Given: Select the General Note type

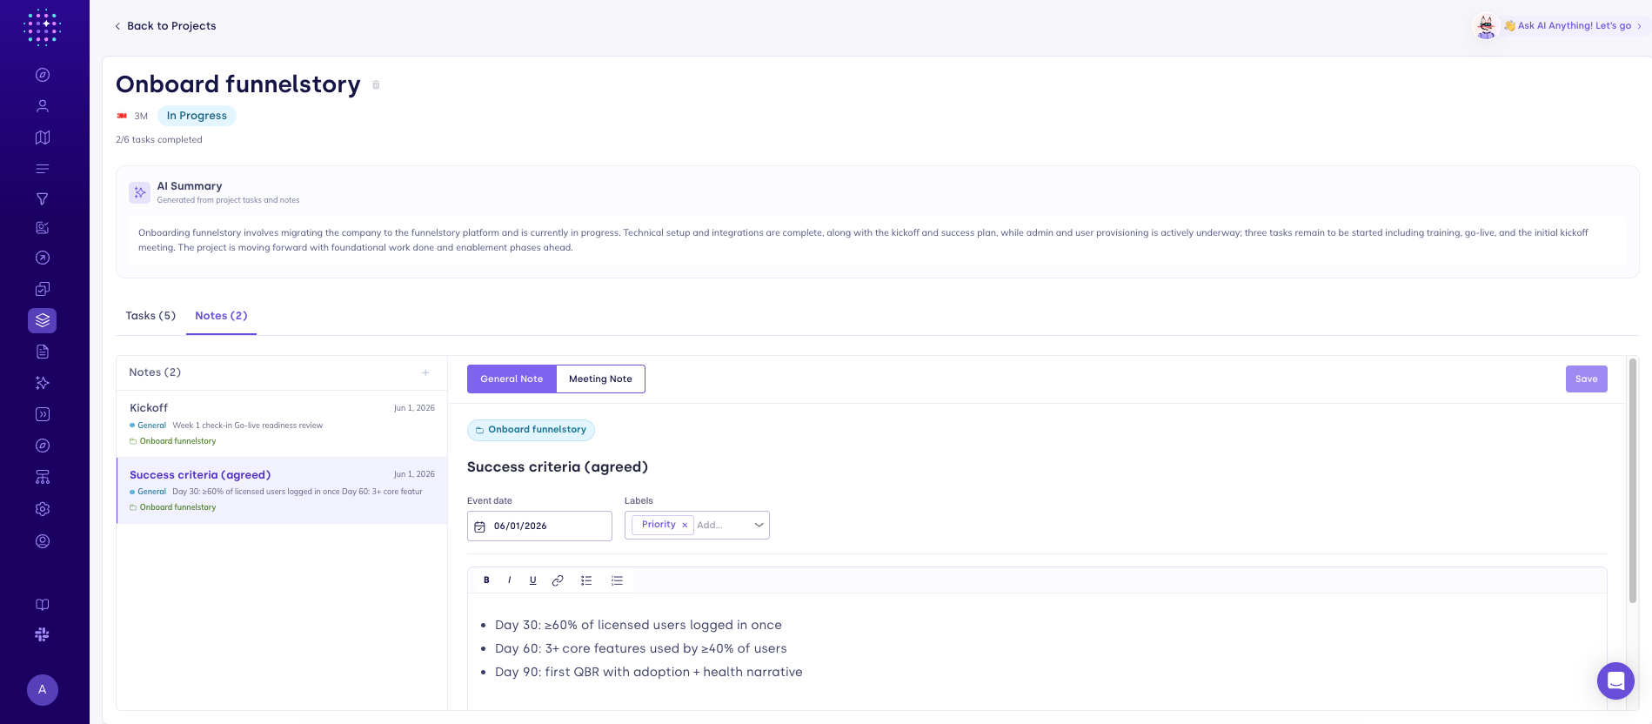Looking at the screenshot, I should [512, 379].
